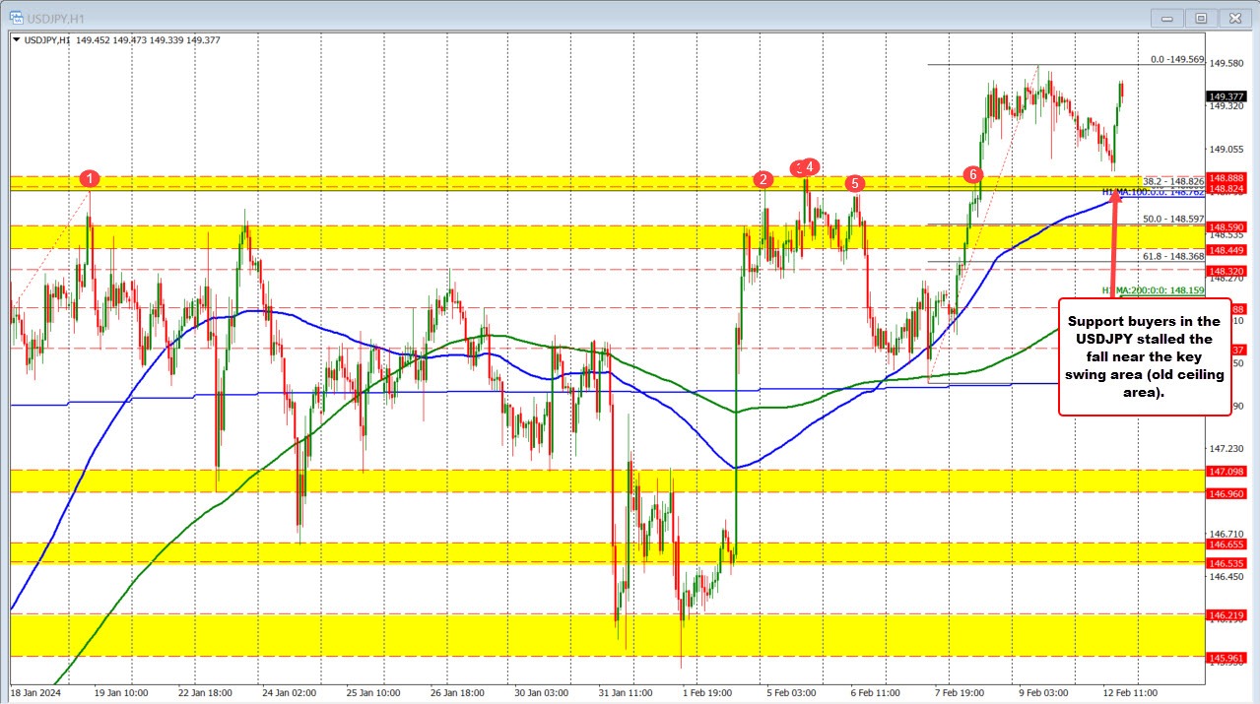Click circled marker 5 near 6 Feb highs

[x=854, y=182]
